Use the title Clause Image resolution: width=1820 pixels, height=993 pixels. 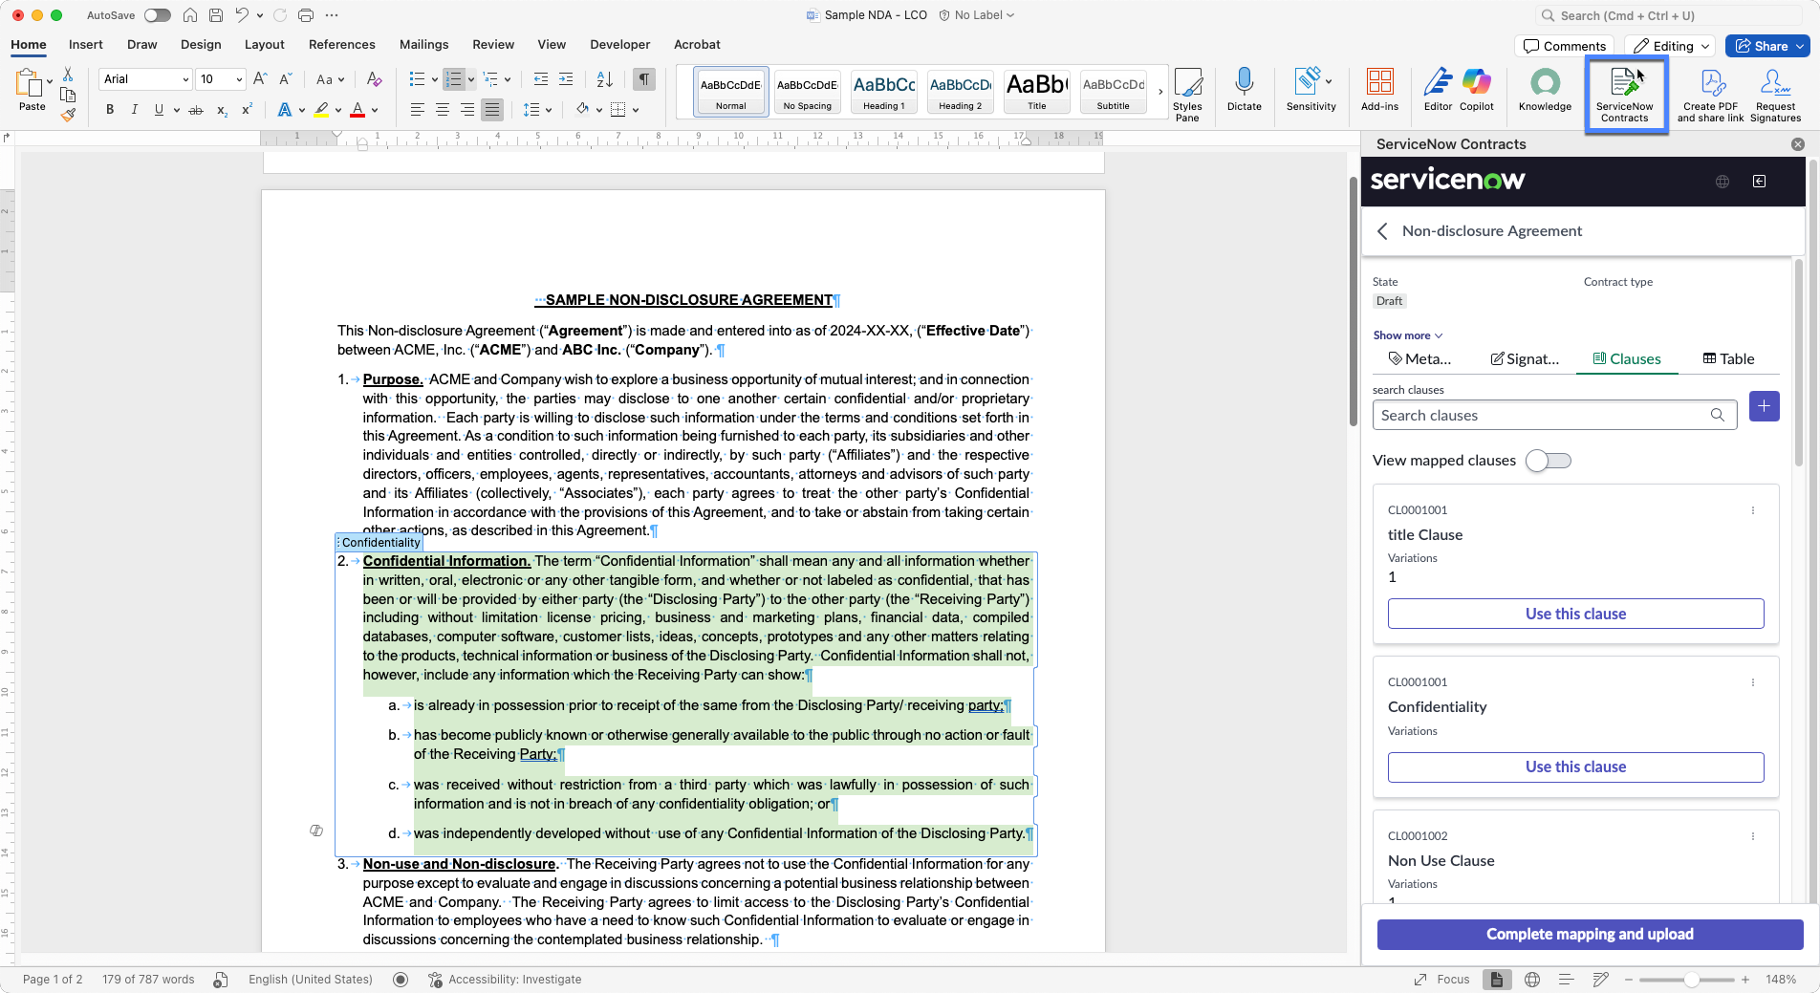coord(1575,614)
